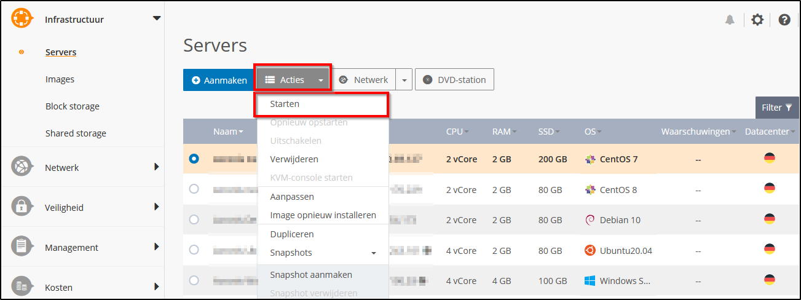801x300 pixels.
Task: Click the orange Infrastructuur logo icon
Action: (x=22, y=19)
